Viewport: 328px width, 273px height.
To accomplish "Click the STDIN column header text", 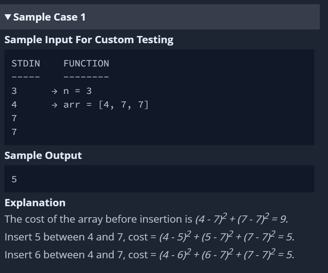I will coord(26,64).
